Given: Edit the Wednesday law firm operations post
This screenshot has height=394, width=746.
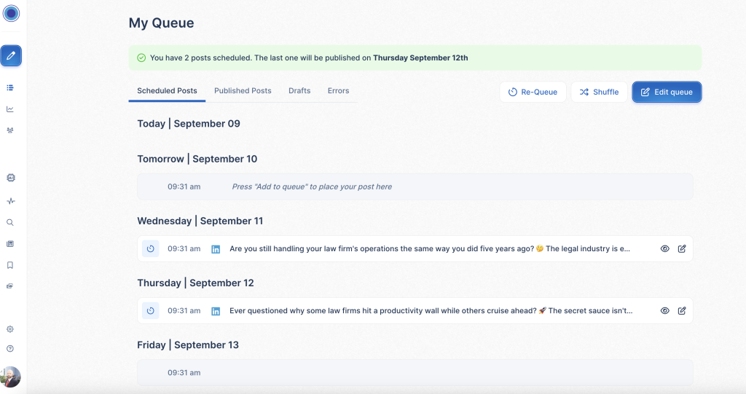Looking at the screenshot, I should click(682, 249).
